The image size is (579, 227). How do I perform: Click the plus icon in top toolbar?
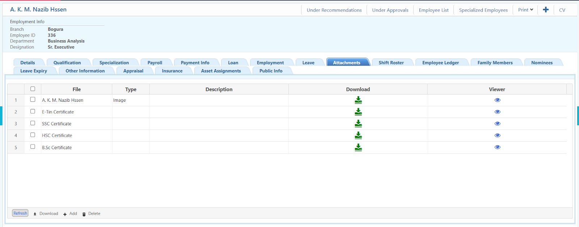pos(546,10)
